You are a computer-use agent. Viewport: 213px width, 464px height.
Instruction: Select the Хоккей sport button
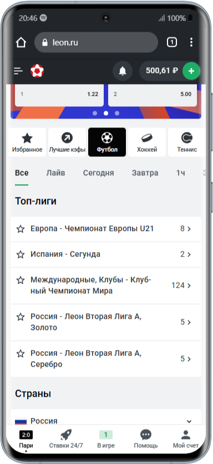pyautogui.click(x=147, y=142)
